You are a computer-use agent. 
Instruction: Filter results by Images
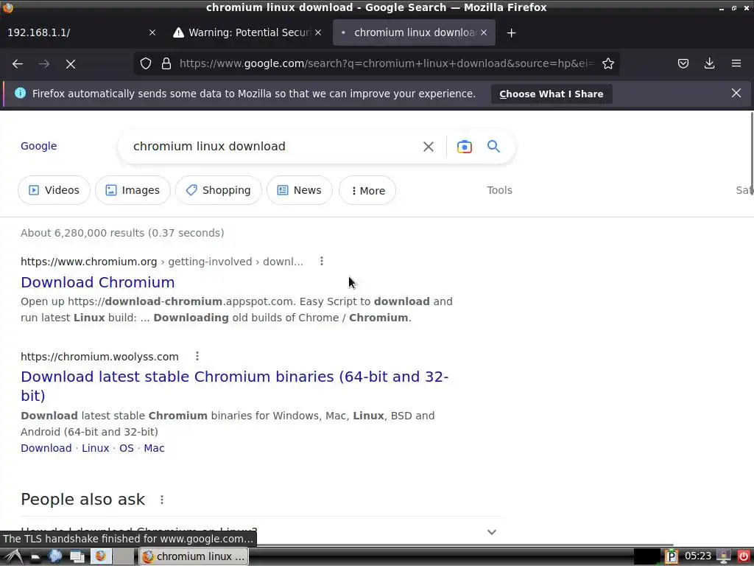pyautogui.click(x=133, y=190)
